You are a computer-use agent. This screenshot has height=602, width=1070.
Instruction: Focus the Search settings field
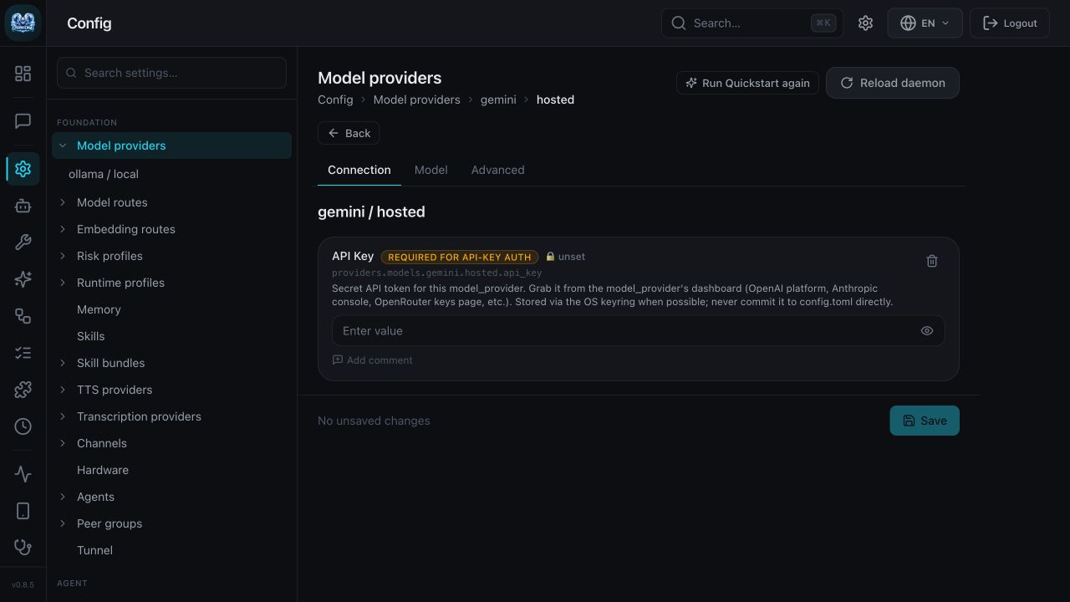pyautogui.click(x=171, y=73)
